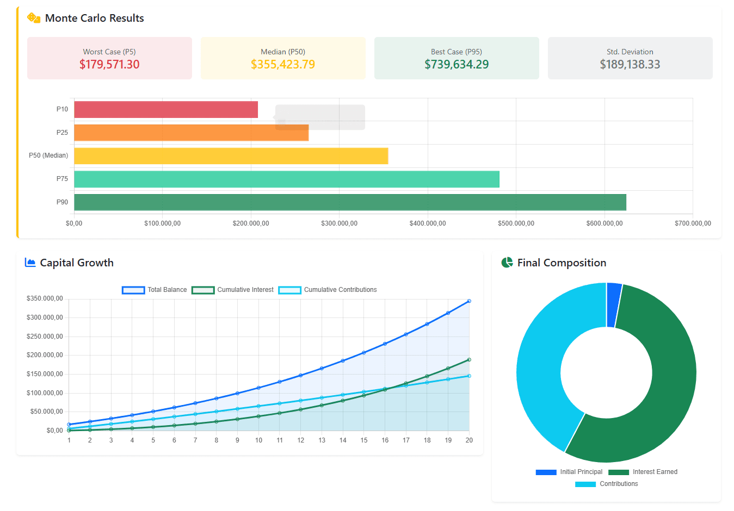Screen dimensions: 734x511
Task: Click the dice icon beside Monte Carlo Results
Action: coord(34,18)
